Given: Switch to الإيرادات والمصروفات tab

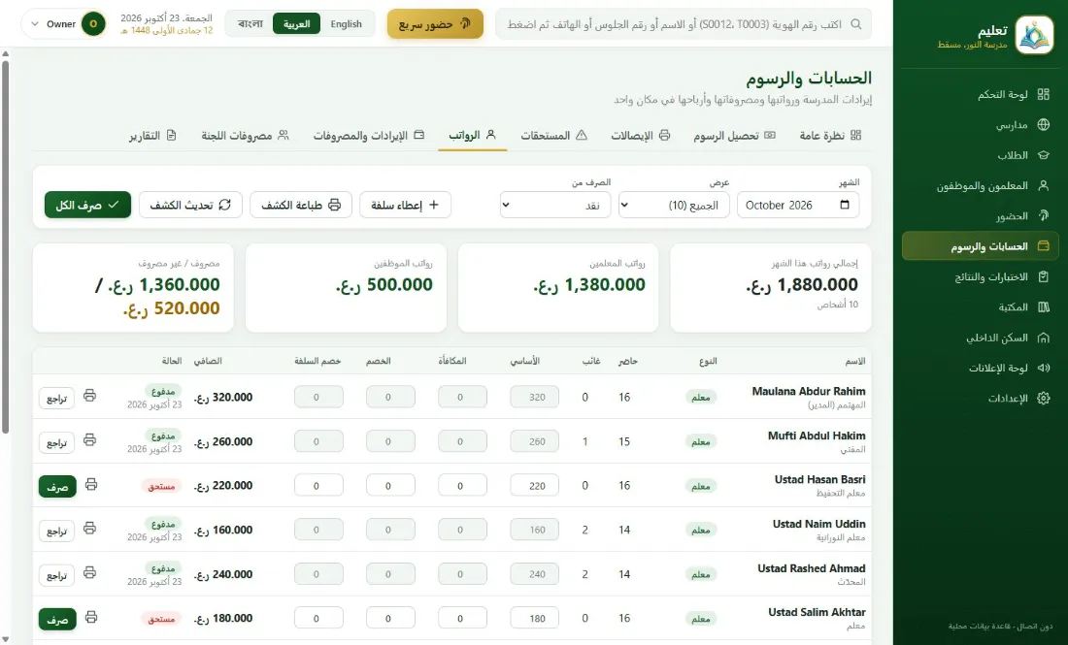Looking at the screenshot, I should [x=369, y=136].
